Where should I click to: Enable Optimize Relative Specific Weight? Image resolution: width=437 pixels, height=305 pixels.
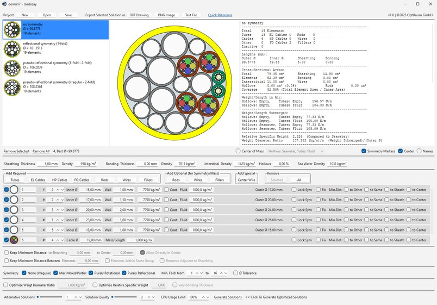click(95, 285)
